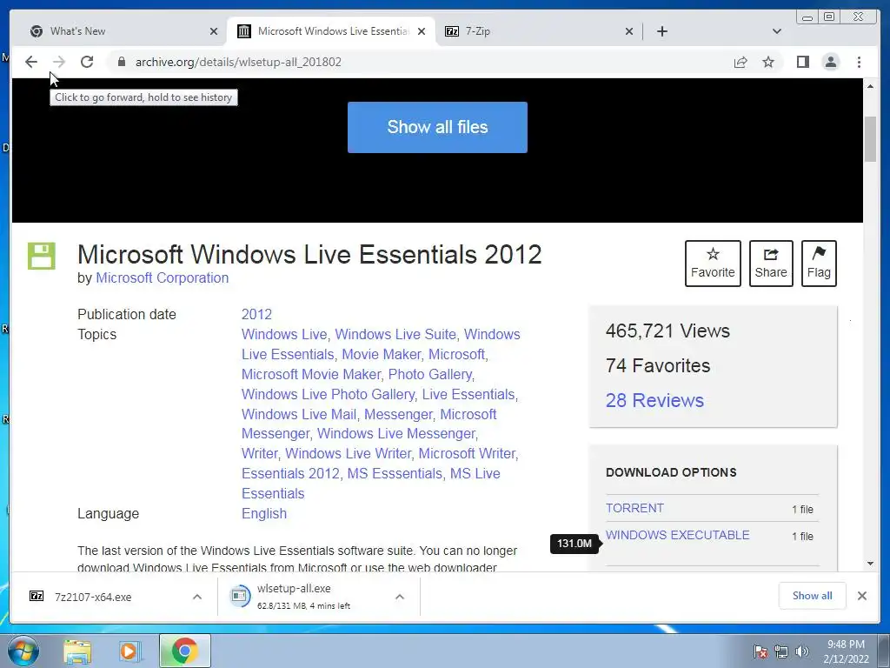The height and width of the screenshot is (668, 890).
Task: Open a new browser tab
Action: click(661, 31)
